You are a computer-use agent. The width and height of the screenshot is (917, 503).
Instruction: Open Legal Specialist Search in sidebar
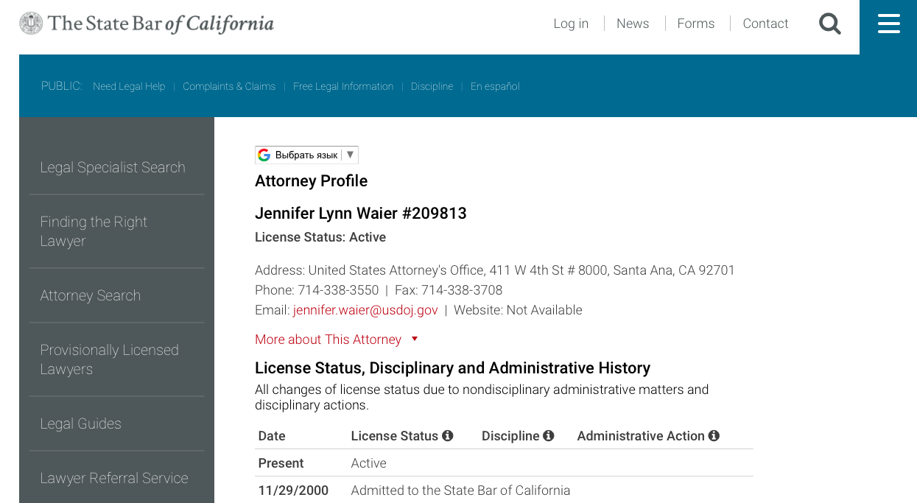tap(113, 167)
